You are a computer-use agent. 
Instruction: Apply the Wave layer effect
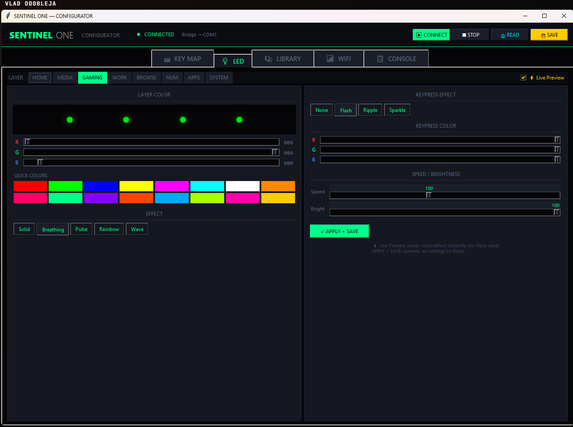[137, 229]
